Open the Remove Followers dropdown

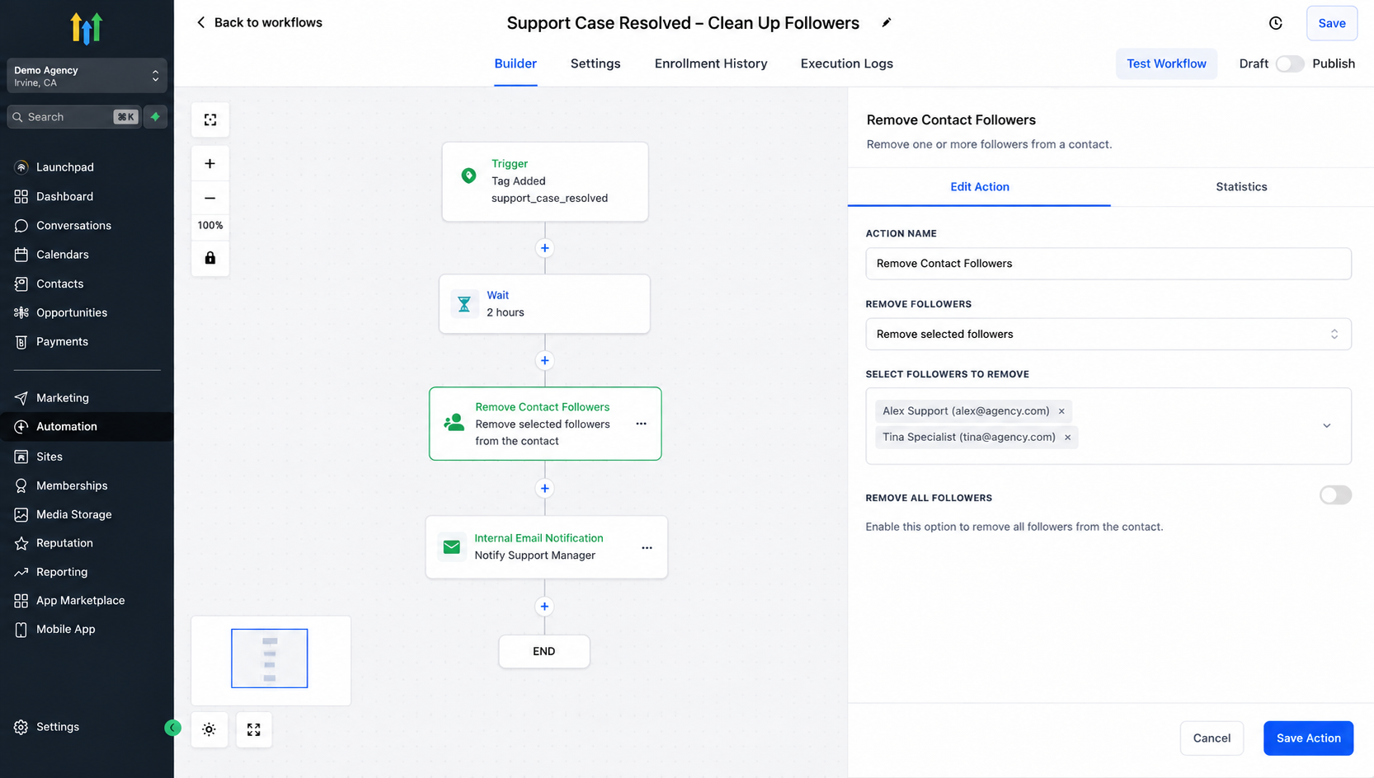(x=1108, y=334)
